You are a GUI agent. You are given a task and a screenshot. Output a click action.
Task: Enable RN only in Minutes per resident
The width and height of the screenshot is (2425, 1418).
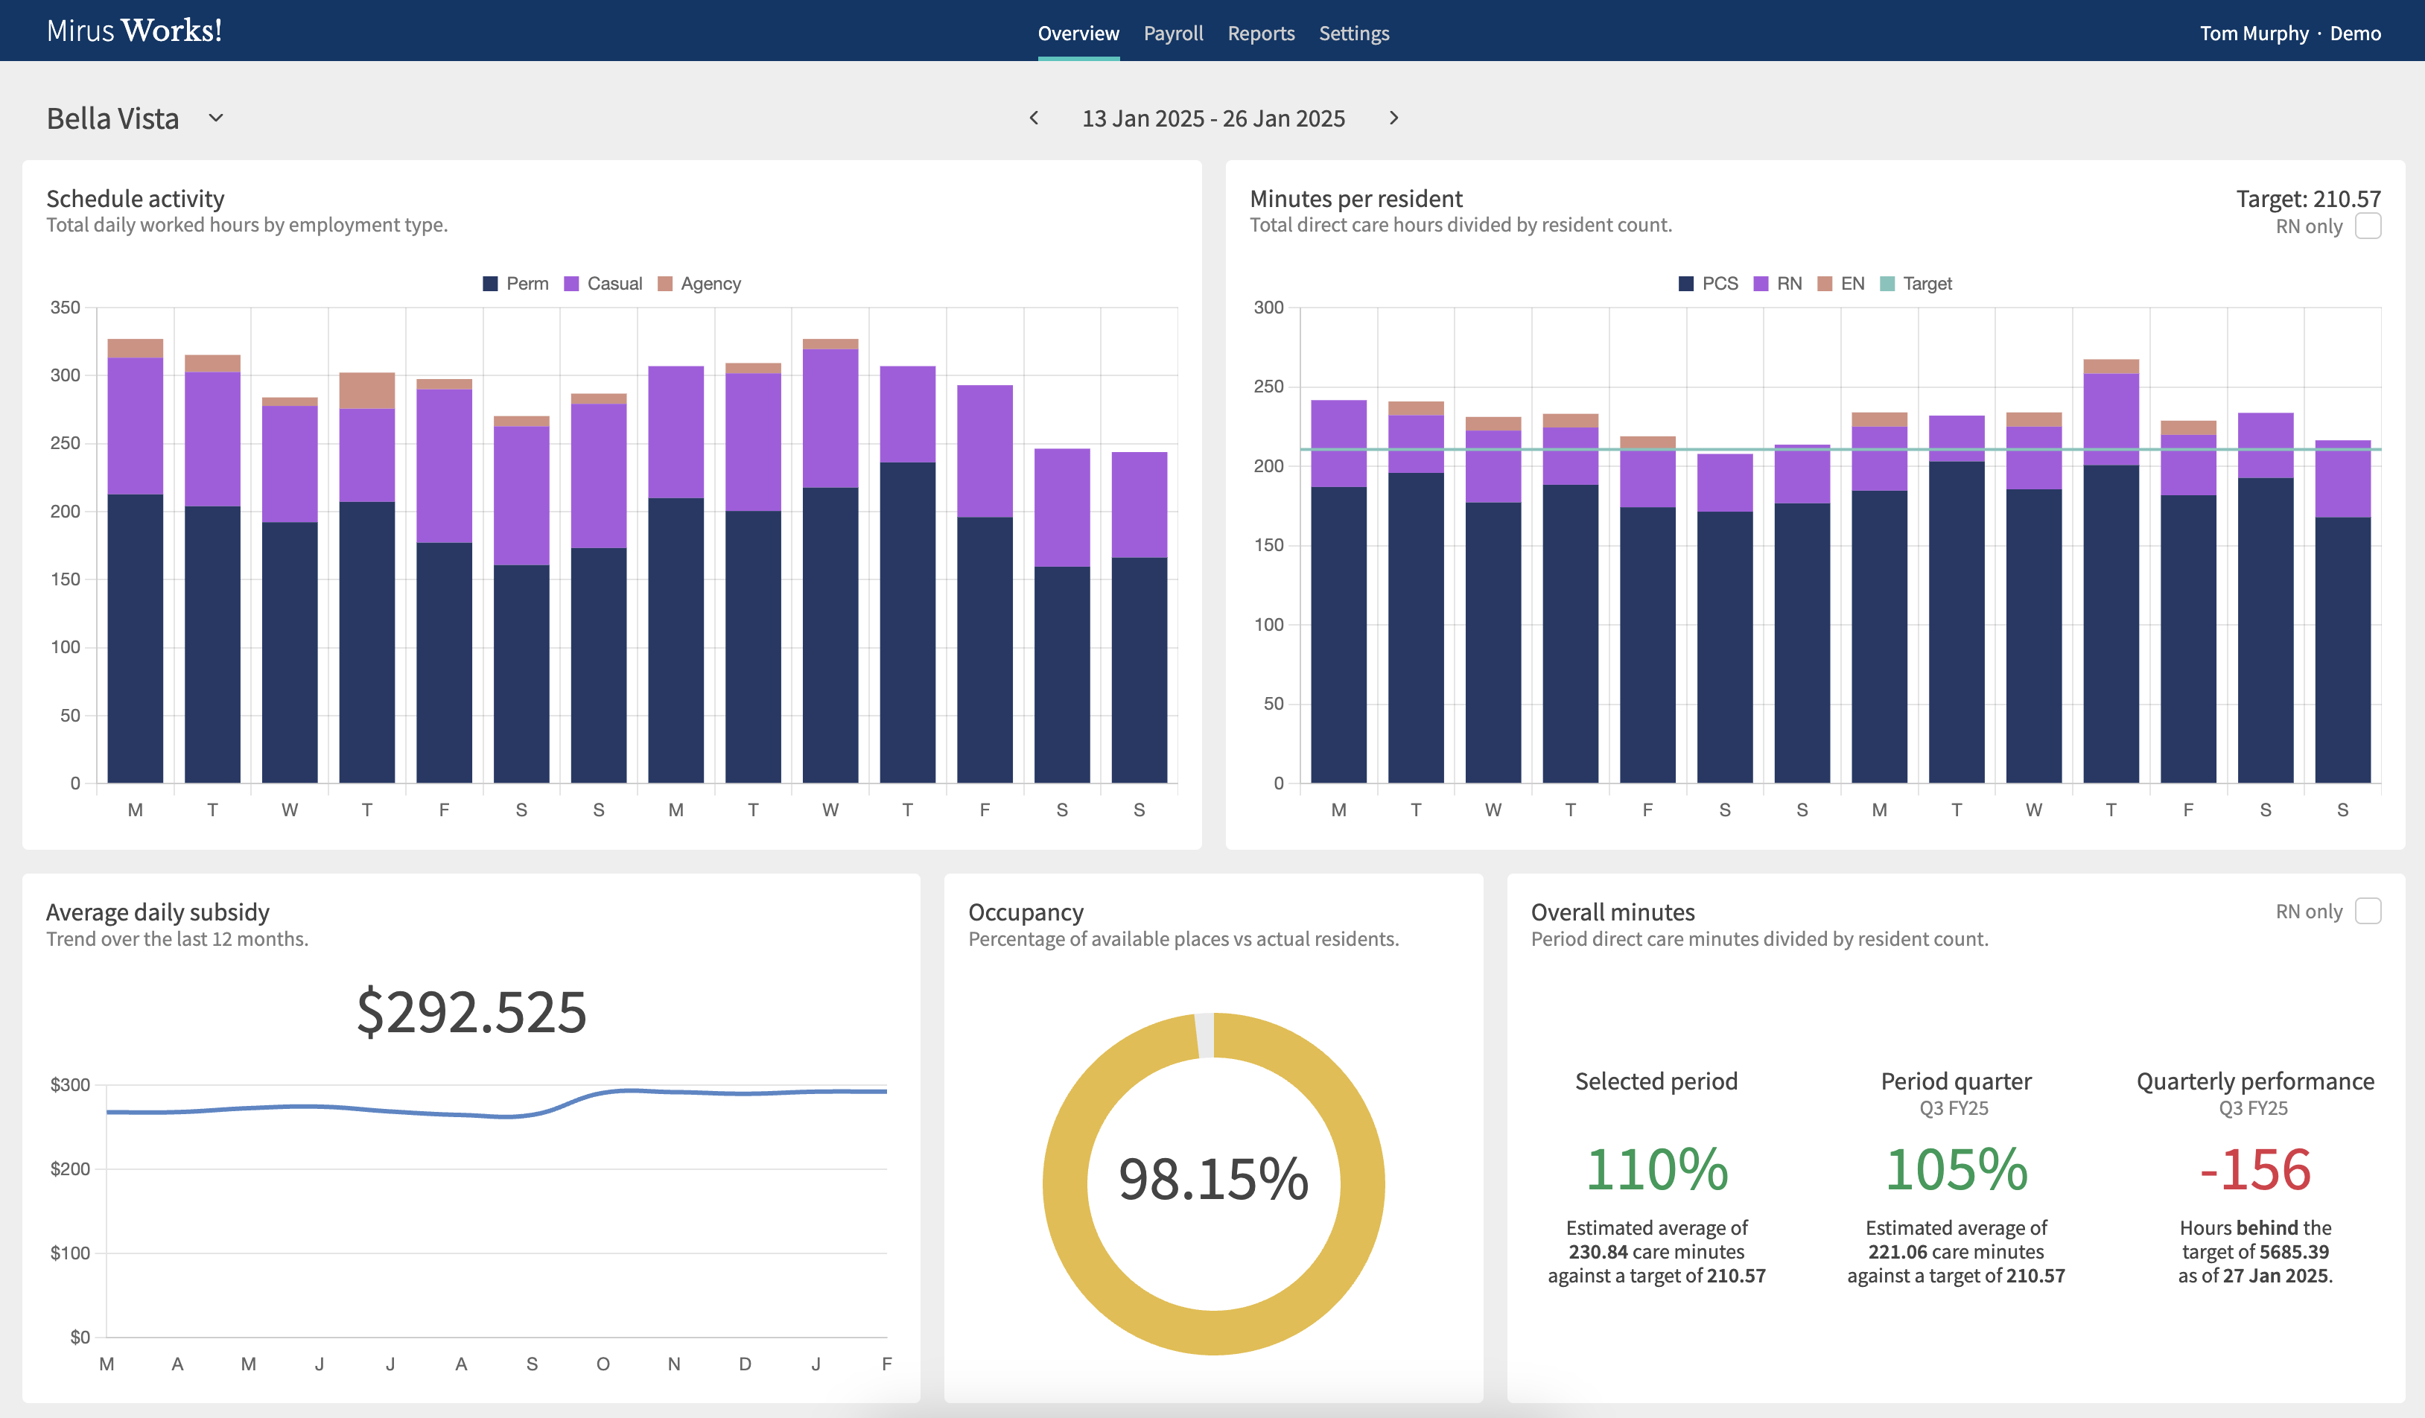pyautogui.click(x=2368, y=226)
